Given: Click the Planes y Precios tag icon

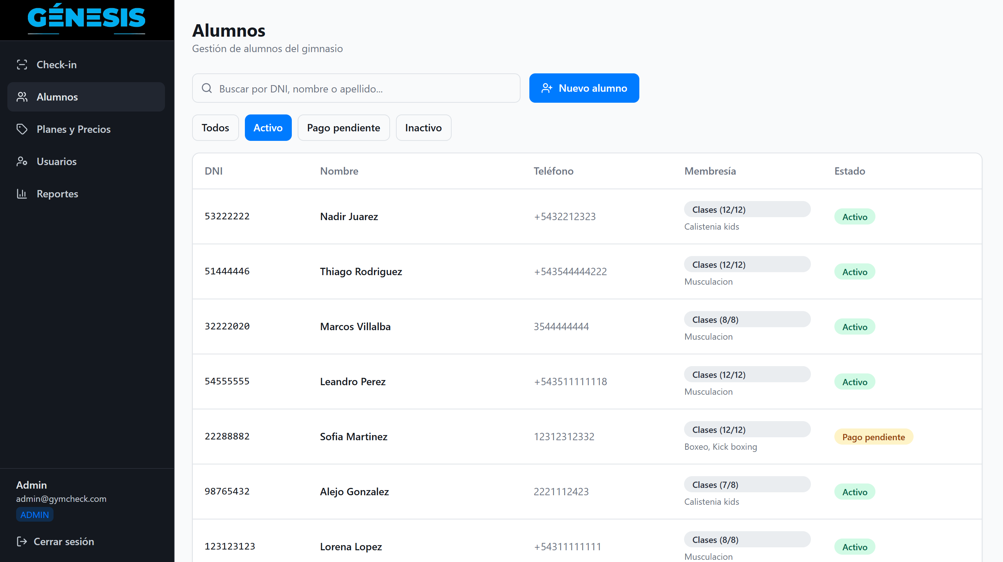Looking at the screenshot, I should pyautogui.click(x=22, y=129).
